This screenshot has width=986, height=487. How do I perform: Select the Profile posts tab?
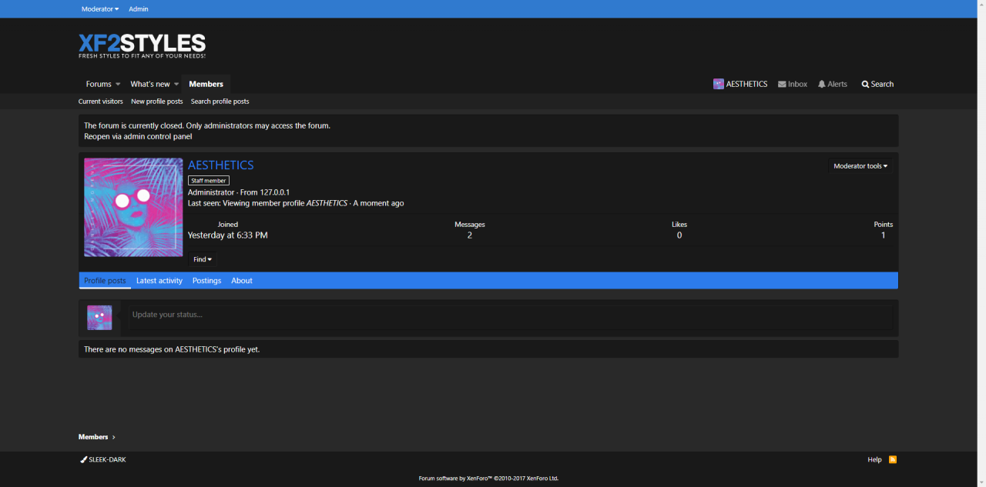[105, 281]
